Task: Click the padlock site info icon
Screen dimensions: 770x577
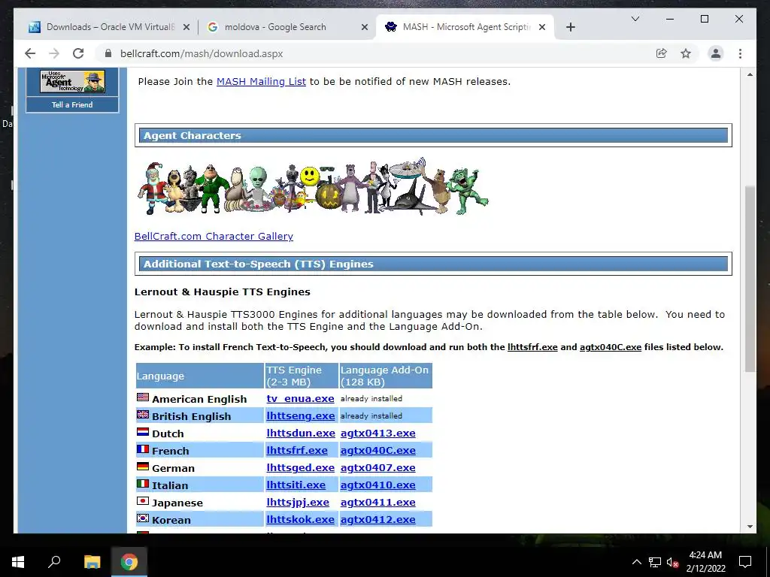Action: tap(108, 53)
